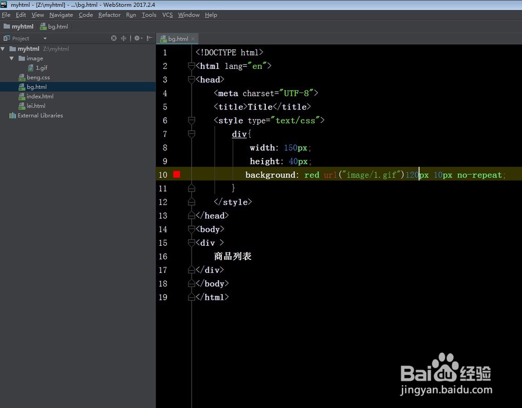Open the Tools menu

pos(149,15)
